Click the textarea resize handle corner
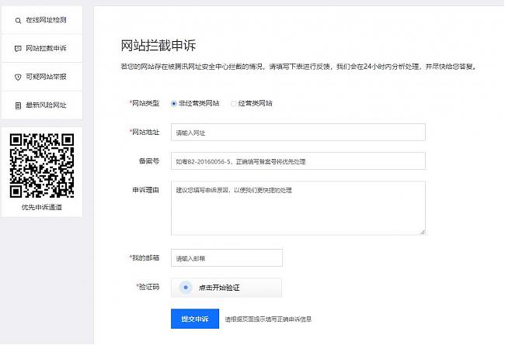Image resolution: width=505 pixels, height=345 pixels. click(x=423, y=232)
